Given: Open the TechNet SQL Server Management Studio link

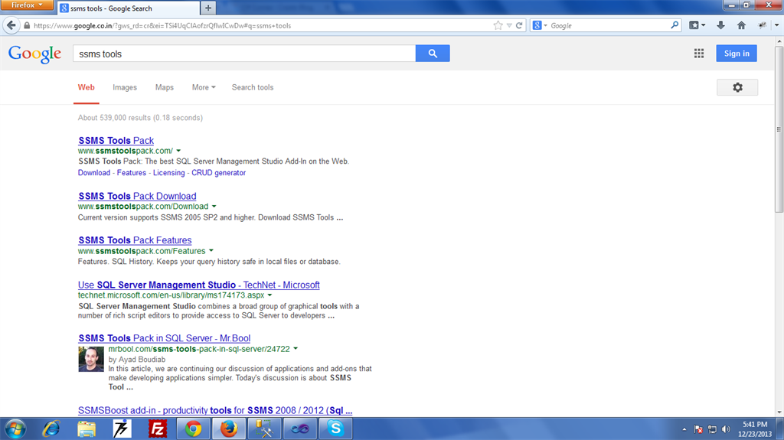Looking at the screenshot, I should pyautogui.click(x=198, y=285).
